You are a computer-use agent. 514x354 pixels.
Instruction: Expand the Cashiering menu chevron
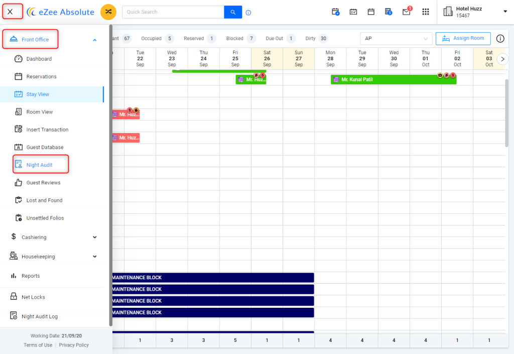pyautogui.click(x=95, y=238)
